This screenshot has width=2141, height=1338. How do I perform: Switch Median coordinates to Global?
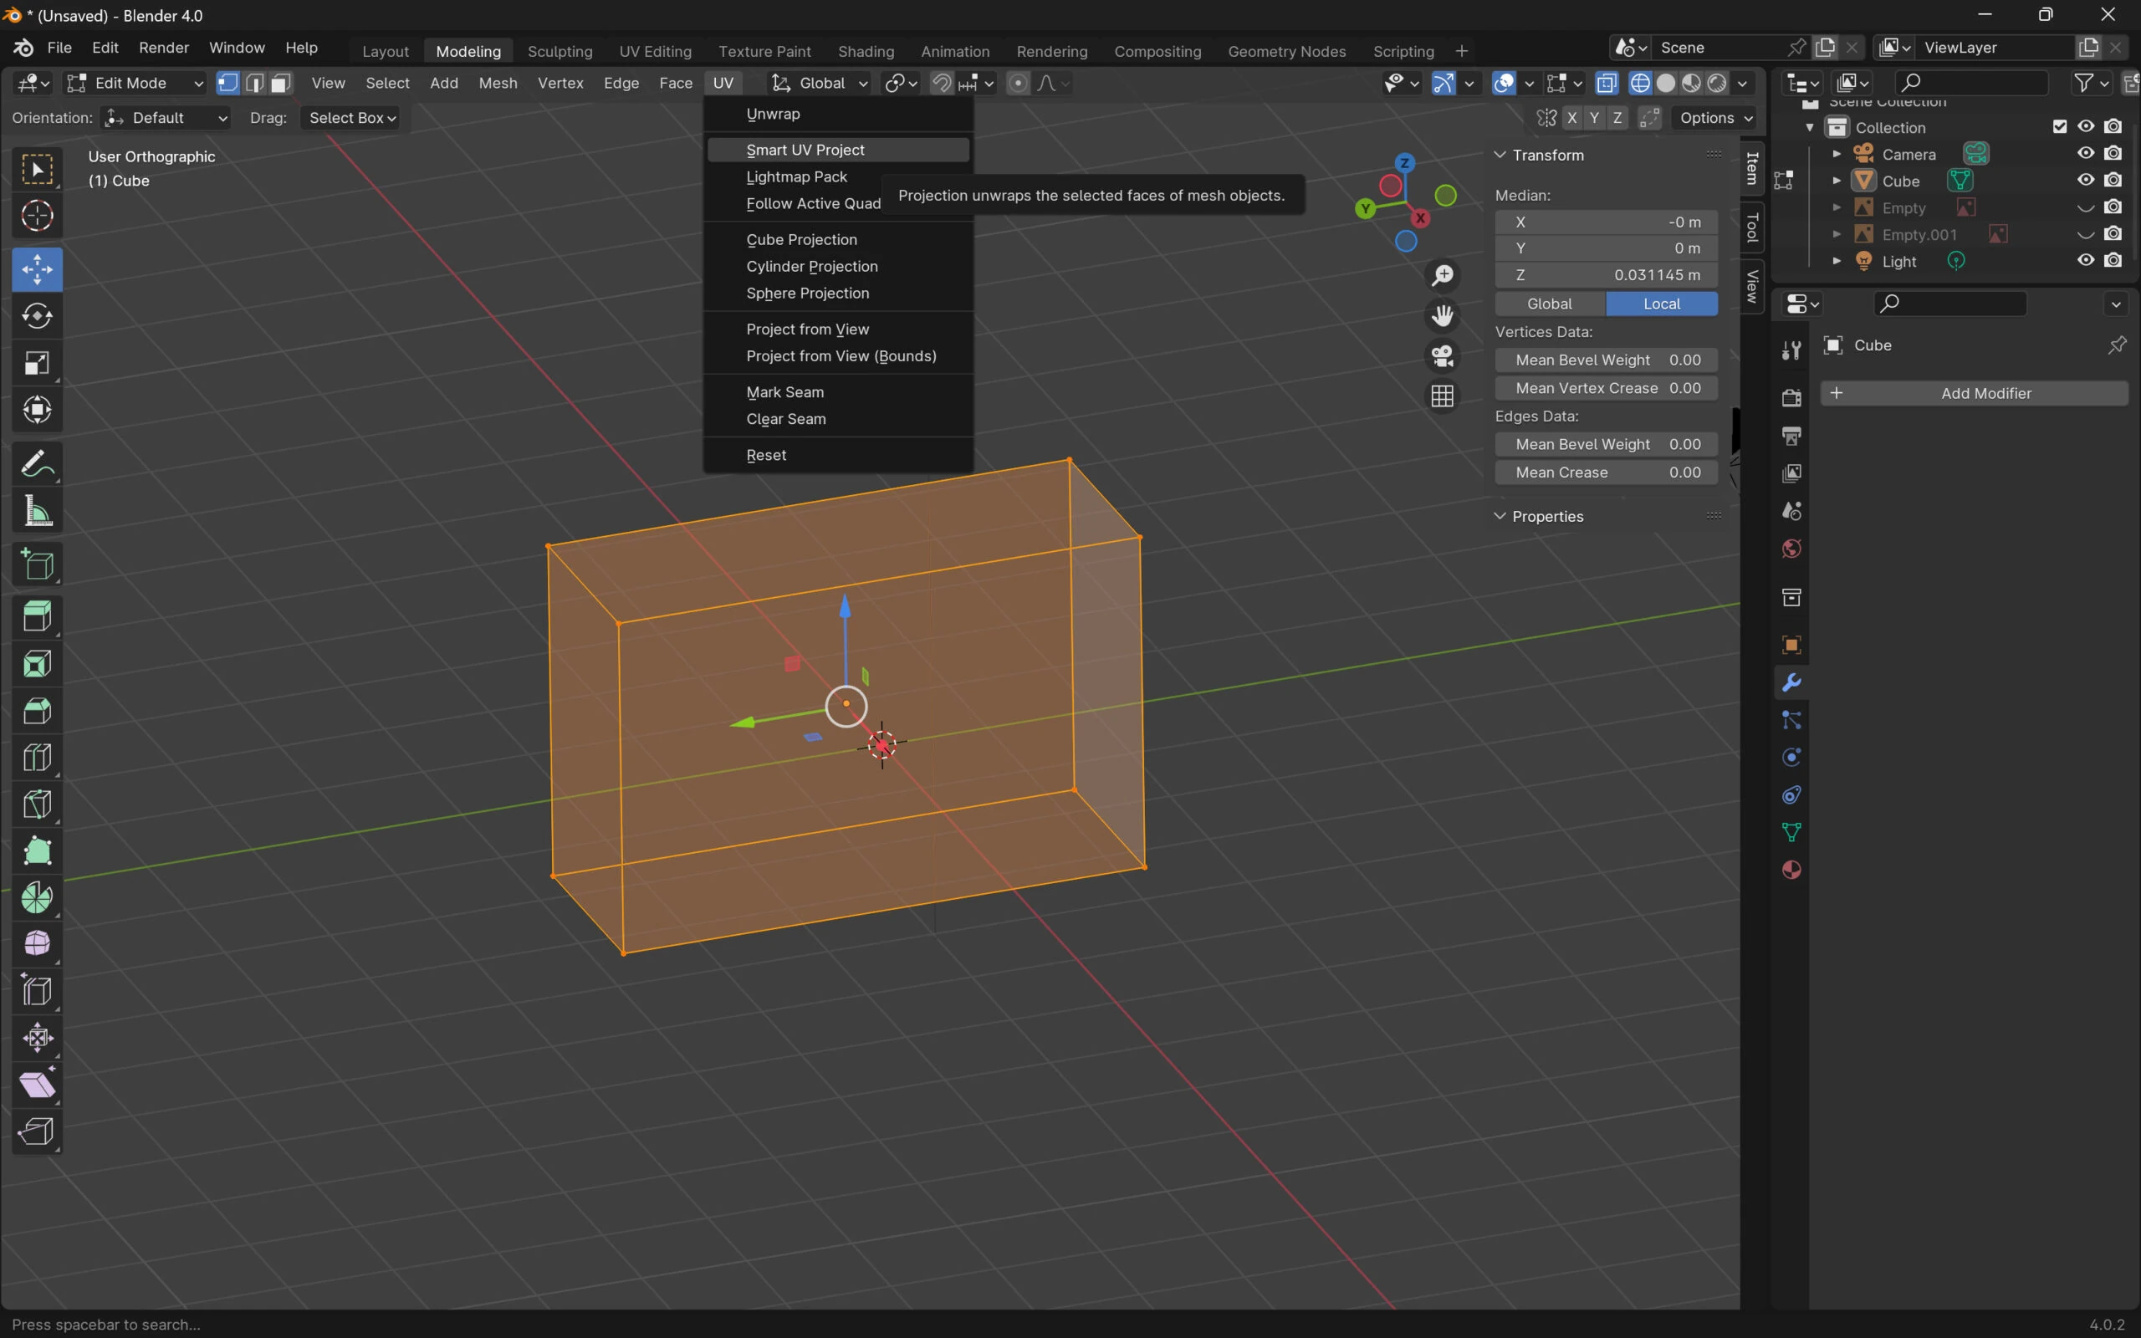1549,304
